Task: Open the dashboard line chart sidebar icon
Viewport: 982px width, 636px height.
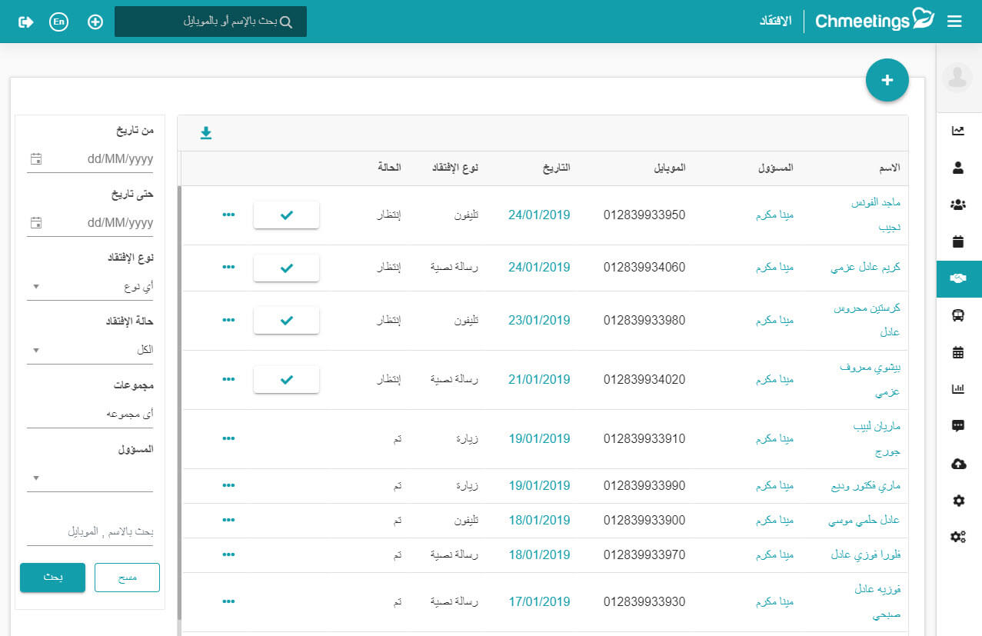Action: [x=958, y=131]
